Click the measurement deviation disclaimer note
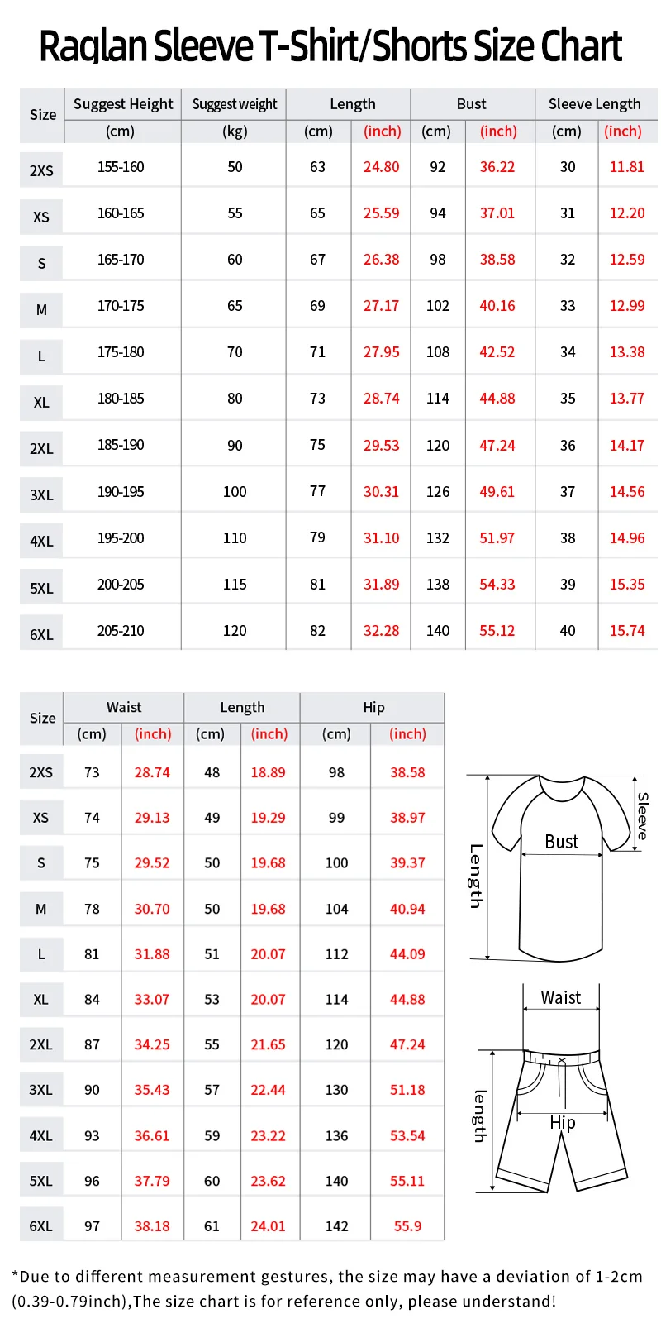The width and height of the screenshot is (661, 1328). pyautogui.click(x=327, y=1288)
